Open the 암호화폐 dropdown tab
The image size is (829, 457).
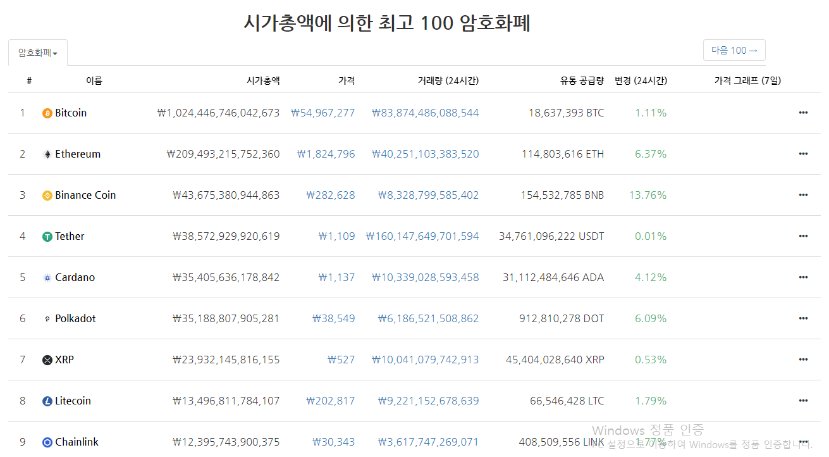click(x=38, y=53)
